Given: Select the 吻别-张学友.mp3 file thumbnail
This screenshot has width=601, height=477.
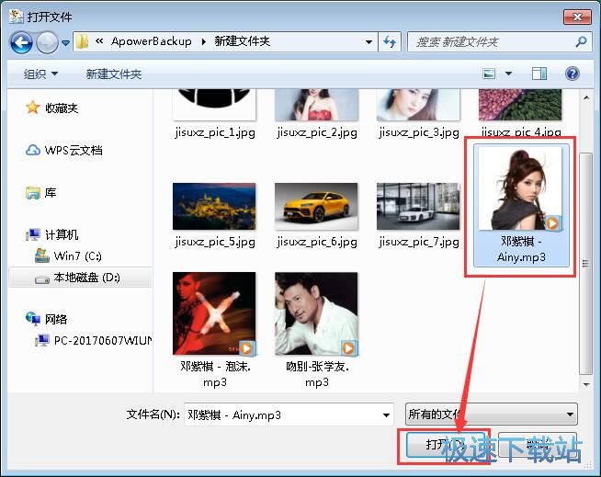Looking at the screenshot, I should (317, 313).
